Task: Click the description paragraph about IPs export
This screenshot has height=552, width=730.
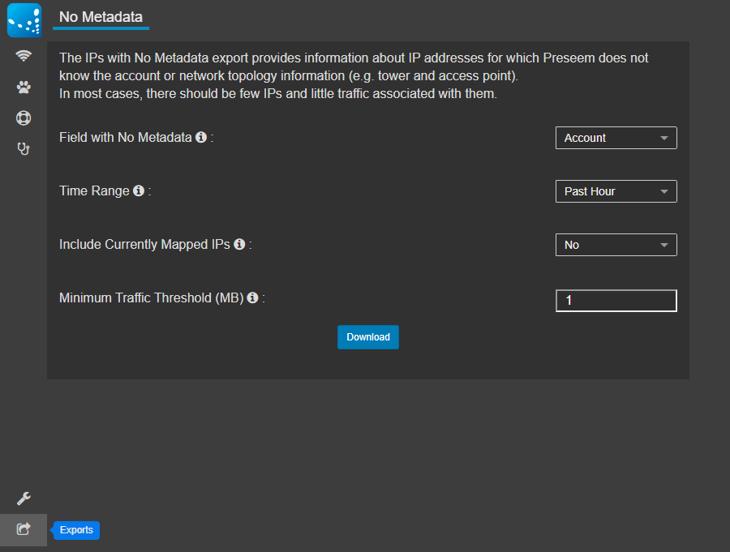Action: point(354,75)
